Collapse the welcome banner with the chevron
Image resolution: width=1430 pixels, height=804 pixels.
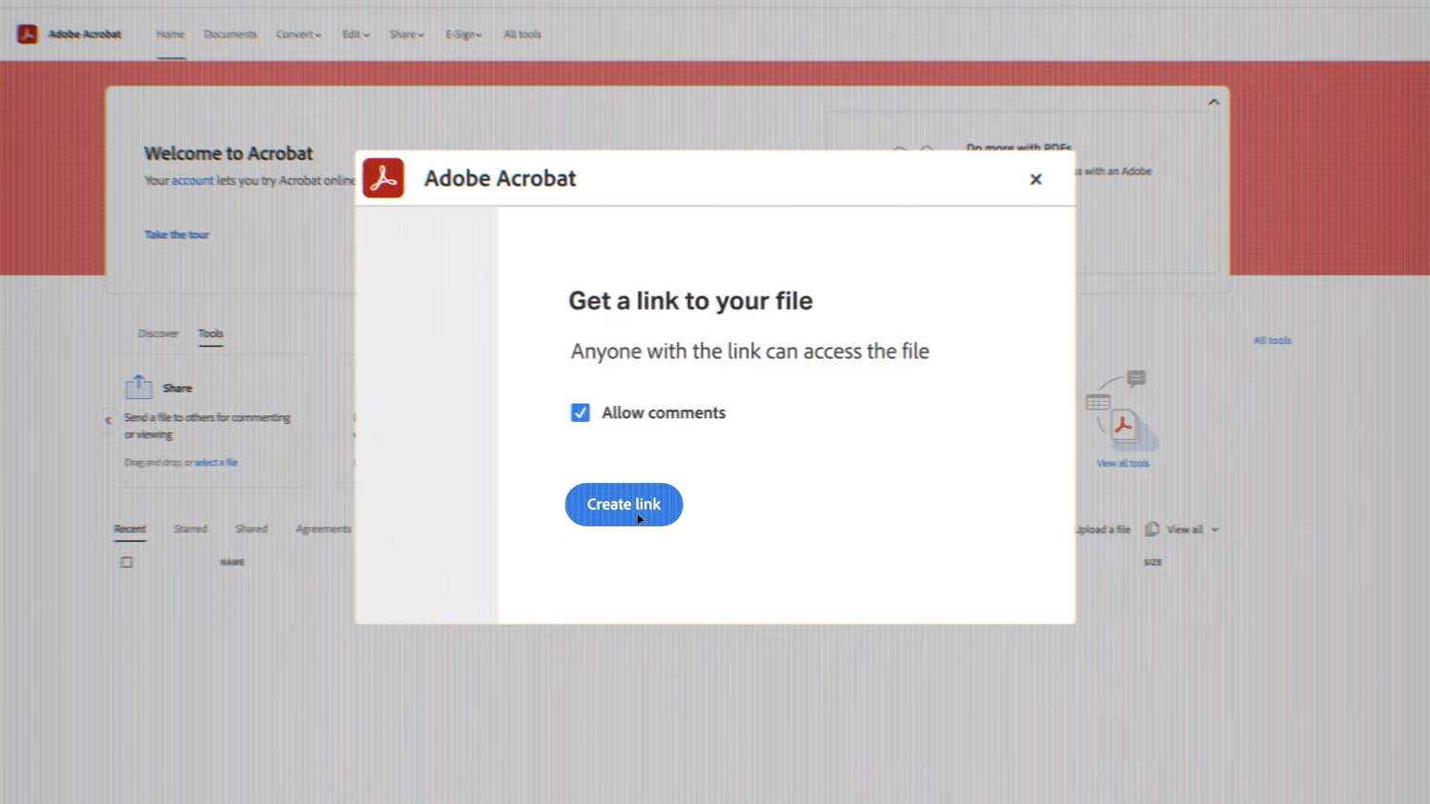(1214, 102)
